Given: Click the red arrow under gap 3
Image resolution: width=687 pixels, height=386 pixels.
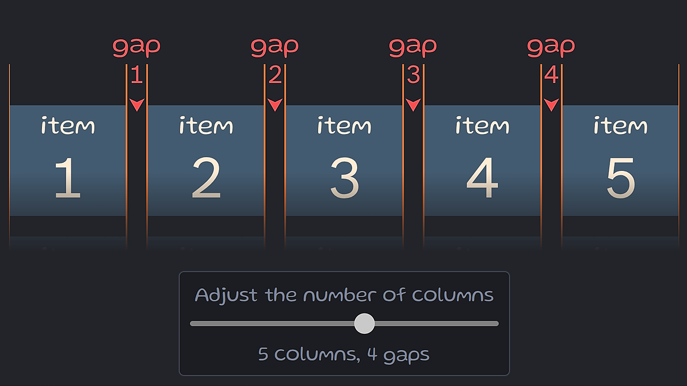Looking at the screenshot, I should [x=413, y=105].
